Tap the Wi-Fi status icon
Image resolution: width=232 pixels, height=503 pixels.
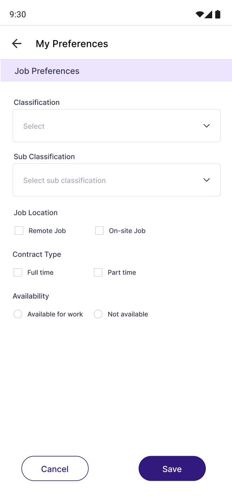coord(199,13)
